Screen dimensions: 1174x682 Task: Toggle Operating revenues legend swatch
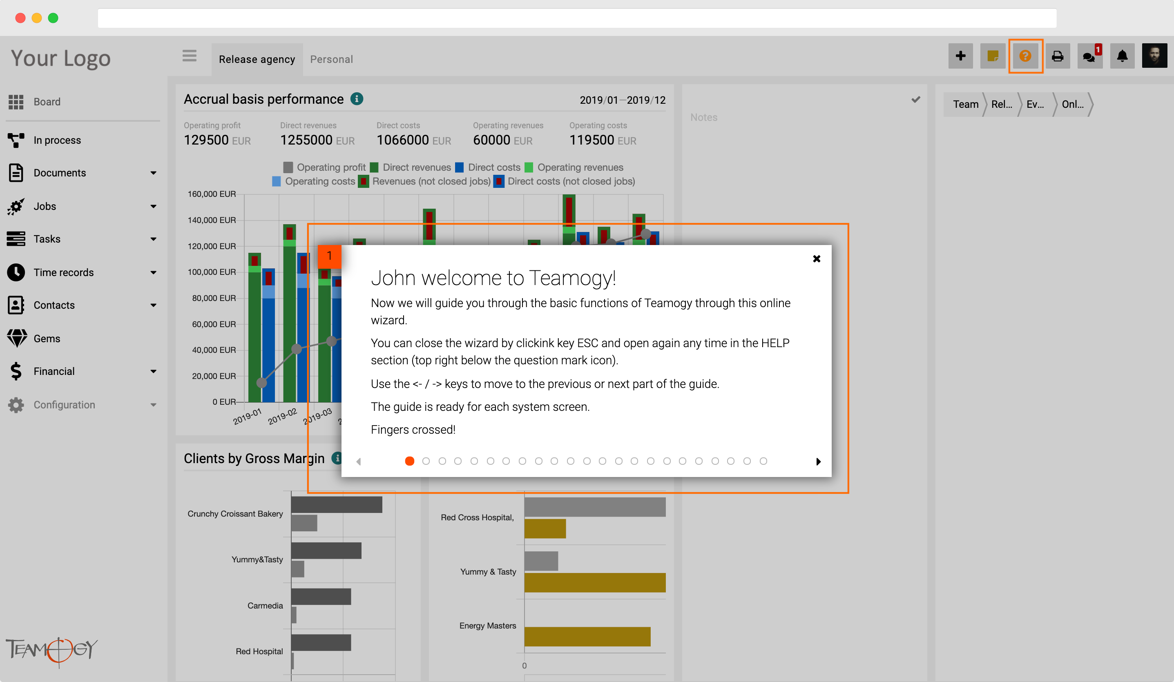coord(529,167)
